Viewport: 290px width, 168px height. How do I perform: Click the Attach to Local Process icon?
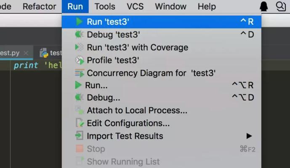click(x=80, y=110)
